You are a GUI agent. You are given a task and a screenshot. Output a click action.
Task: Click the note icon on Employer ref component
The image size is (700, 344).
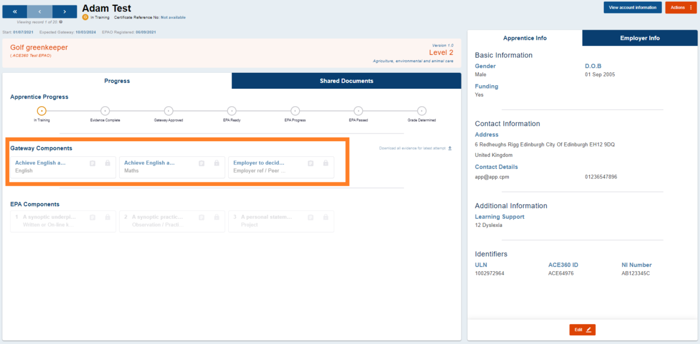(x=310, y=163)
